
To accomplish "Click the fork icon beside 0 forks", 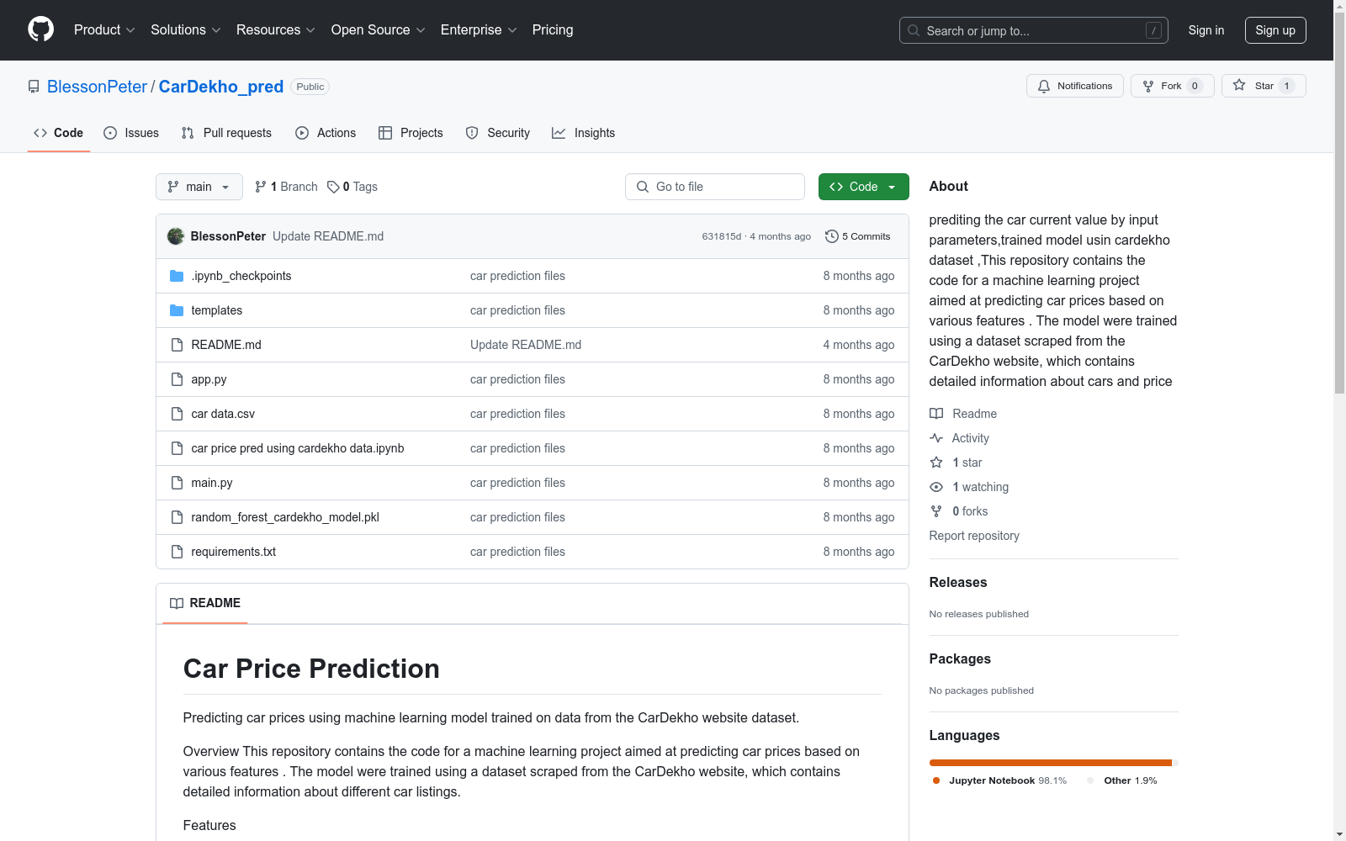I will pyautogui.click(x=936, y=511).
